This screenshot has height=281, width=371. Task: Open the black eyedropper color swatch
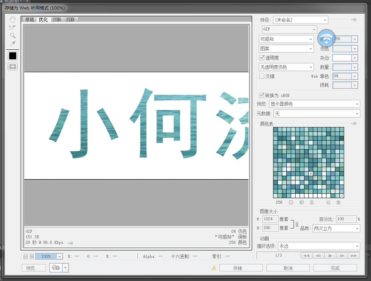coord(13,56)
